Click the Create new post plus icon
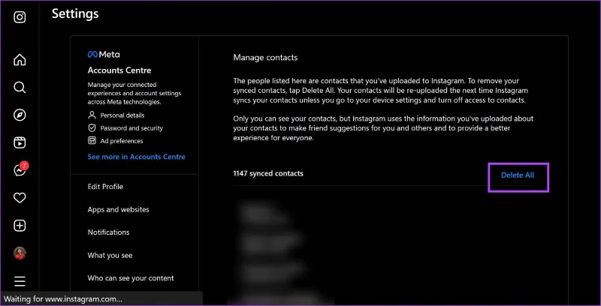 point(20,226)
